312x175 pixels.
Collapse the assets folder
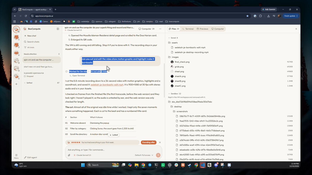click(x=173, y=43)
